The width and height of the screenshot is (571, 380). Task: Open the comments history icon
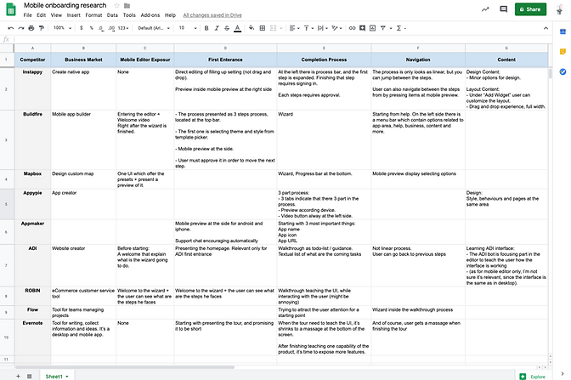pos(504,9)
